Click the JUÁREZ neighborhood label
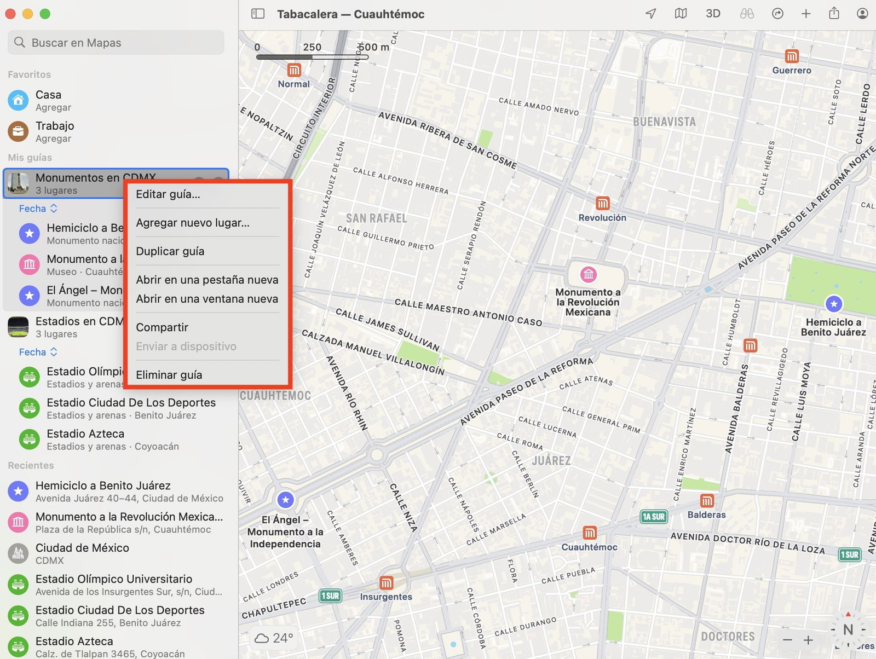Viewport: 876px width, 659px height. [551, 461]
